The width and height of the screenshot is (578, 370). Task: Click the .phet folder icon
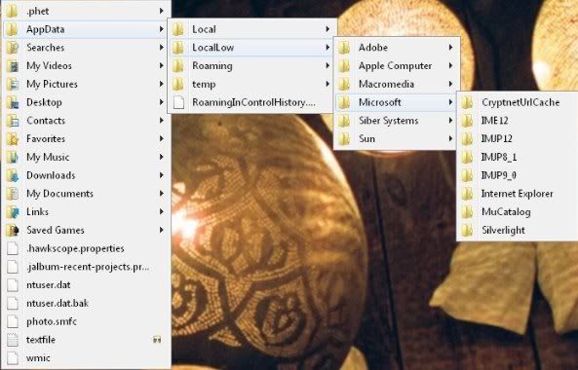tap(12, 11)
